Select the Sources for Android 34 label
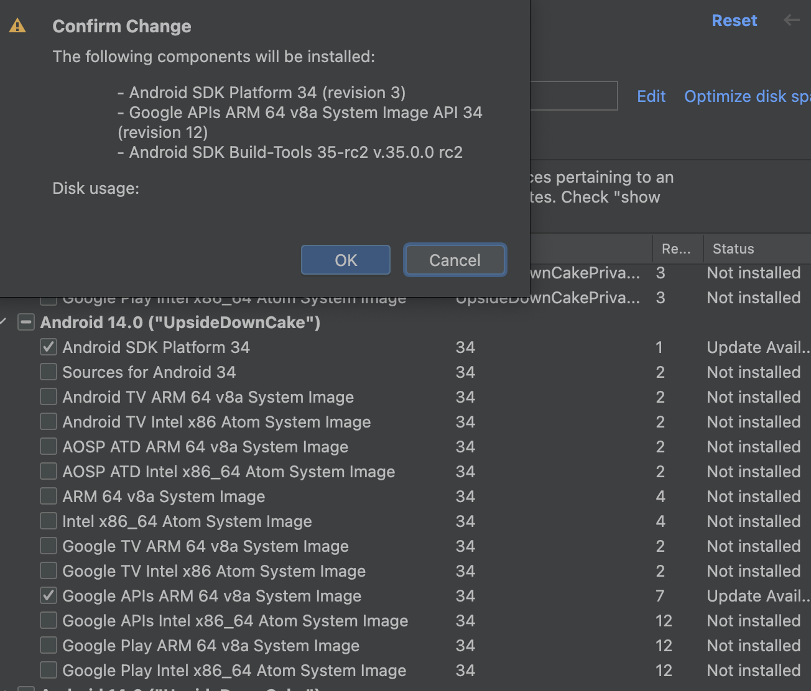Image resolution: width=811 pixels, height=691 pixels. point(149,372)
